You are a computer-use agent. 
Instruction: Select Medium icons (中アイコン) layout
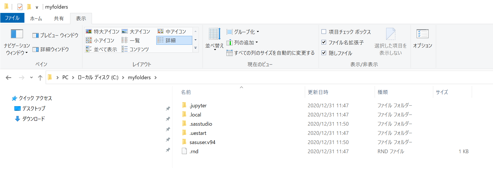172,32
